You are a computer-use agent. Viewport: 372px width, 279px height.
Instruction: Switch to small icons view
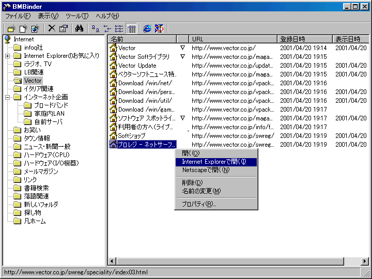[x=107, y=28]
